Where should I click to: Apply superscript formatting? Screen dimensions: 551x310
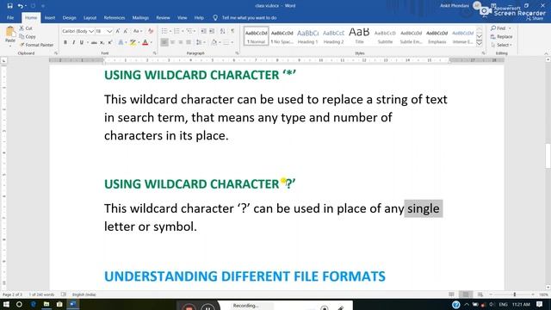click(110, 42)
